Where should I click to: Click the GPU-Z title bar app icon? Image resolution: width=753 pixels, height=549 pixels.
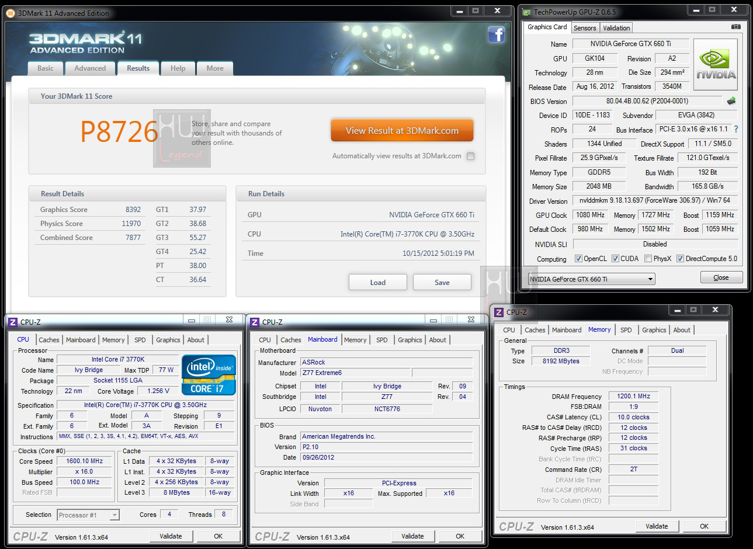pyautogui.click(x=526, y=12)
